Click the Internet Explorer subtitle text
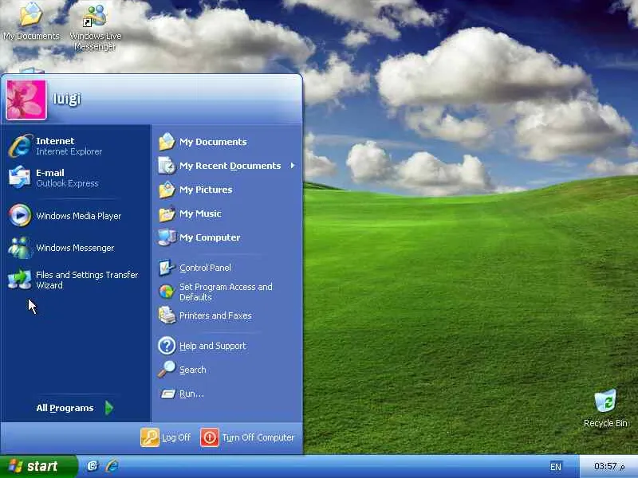The image size is (638, 478). click(x=69, y=151)
